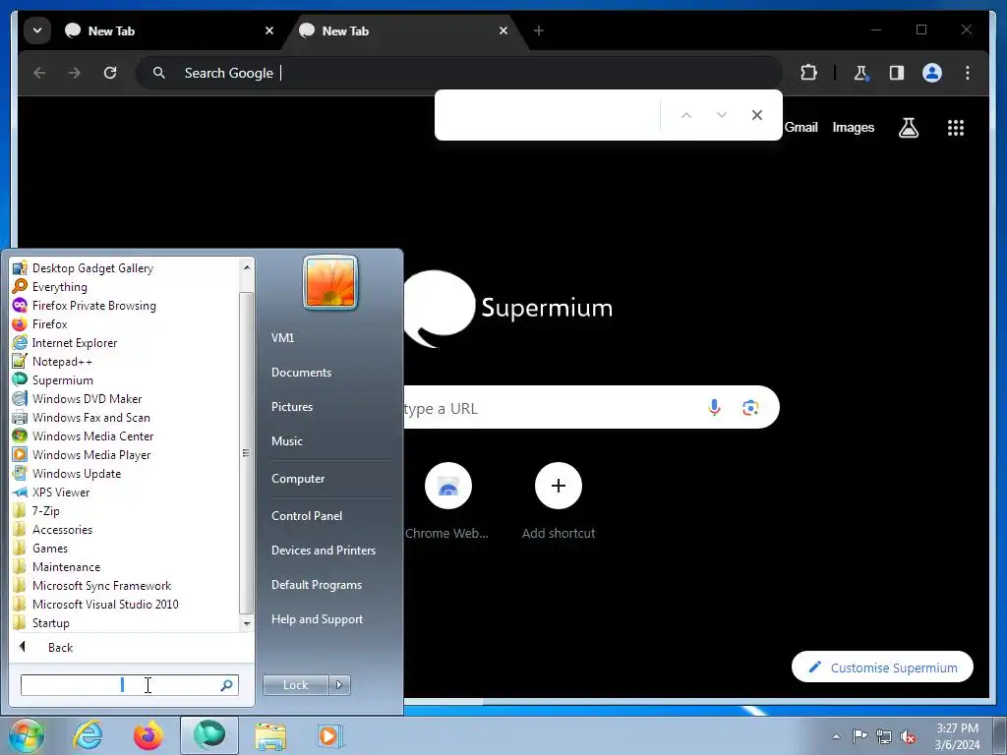1007x755 pixels.
Task: Open Devices and Printers
Action: (x=323, y=551)
